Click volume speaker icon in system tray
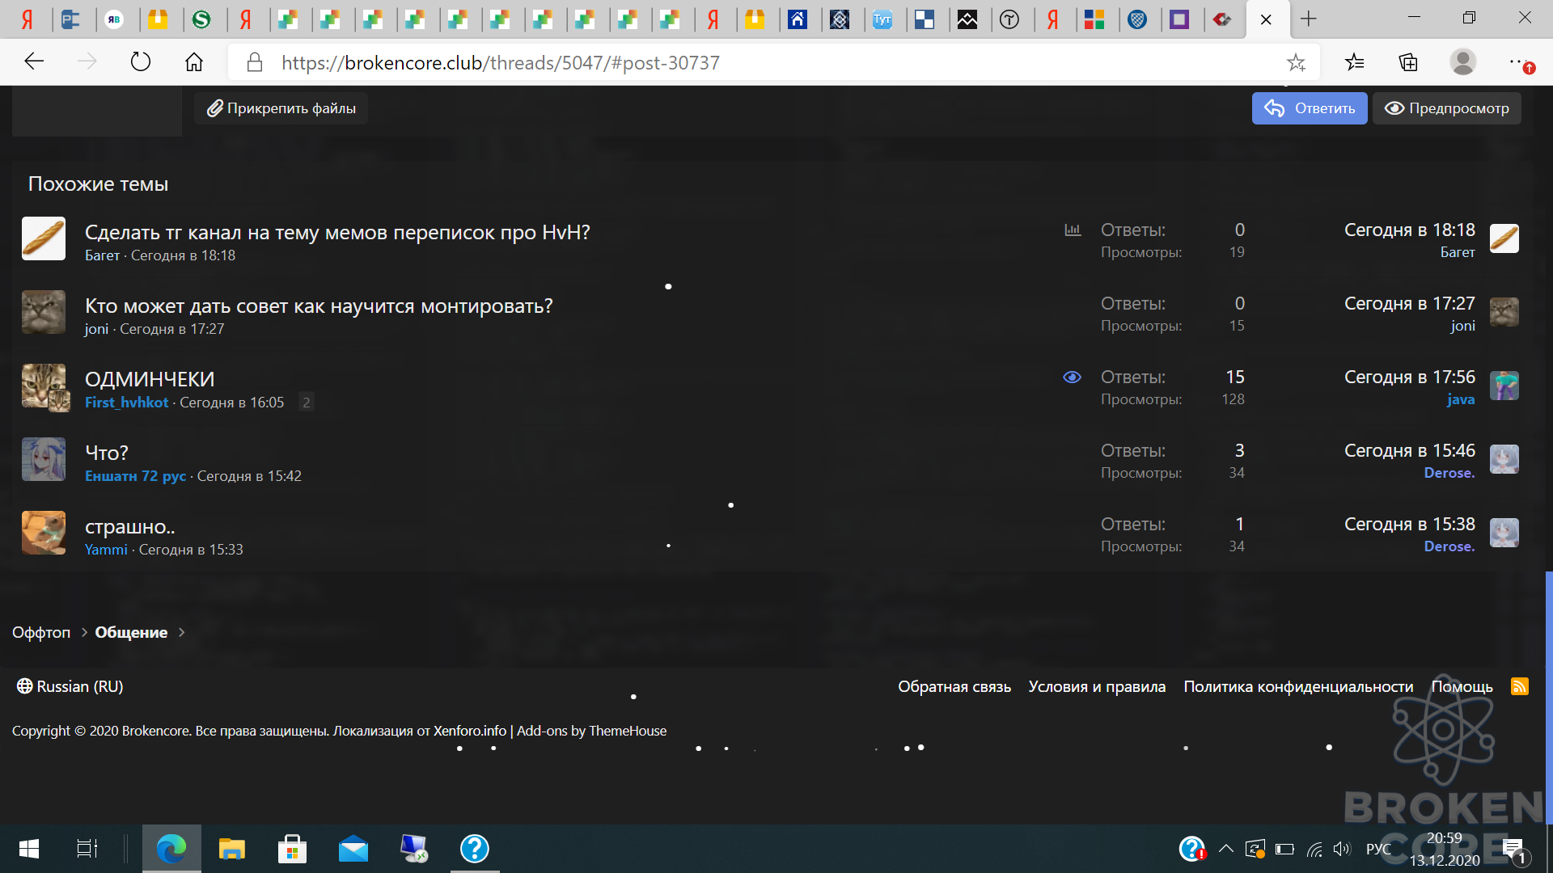1553x873 pixels. click(x=1342, y=849)
